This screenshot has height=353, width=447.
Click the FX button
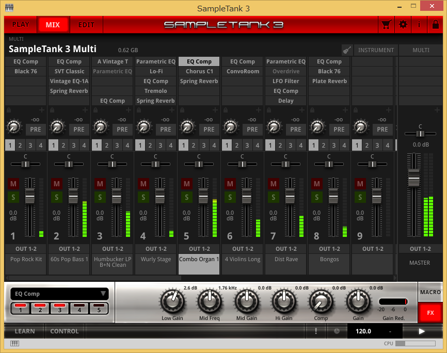430,313
